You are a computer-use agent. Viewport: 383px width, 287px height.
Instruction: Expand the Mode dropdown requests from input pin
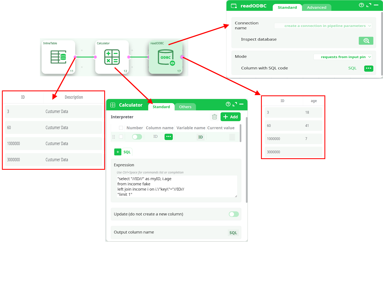pyautogui.click(x=343, y=57)
